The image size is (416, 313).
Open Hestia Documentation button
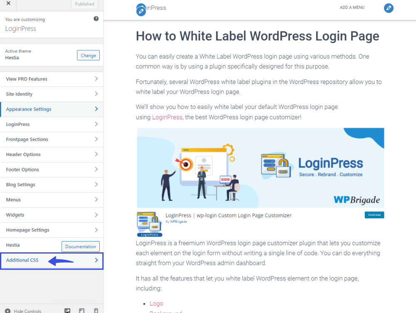[x=81, y=246]
